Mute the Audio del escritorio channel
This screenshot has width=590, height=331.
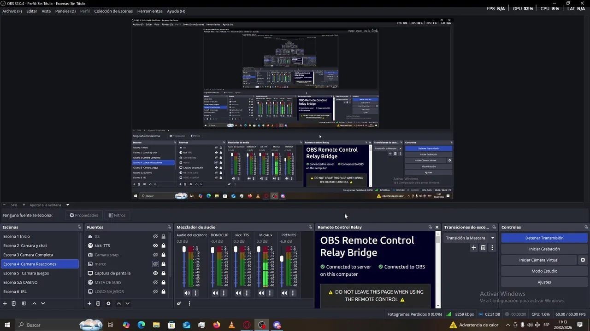(187, 293)
